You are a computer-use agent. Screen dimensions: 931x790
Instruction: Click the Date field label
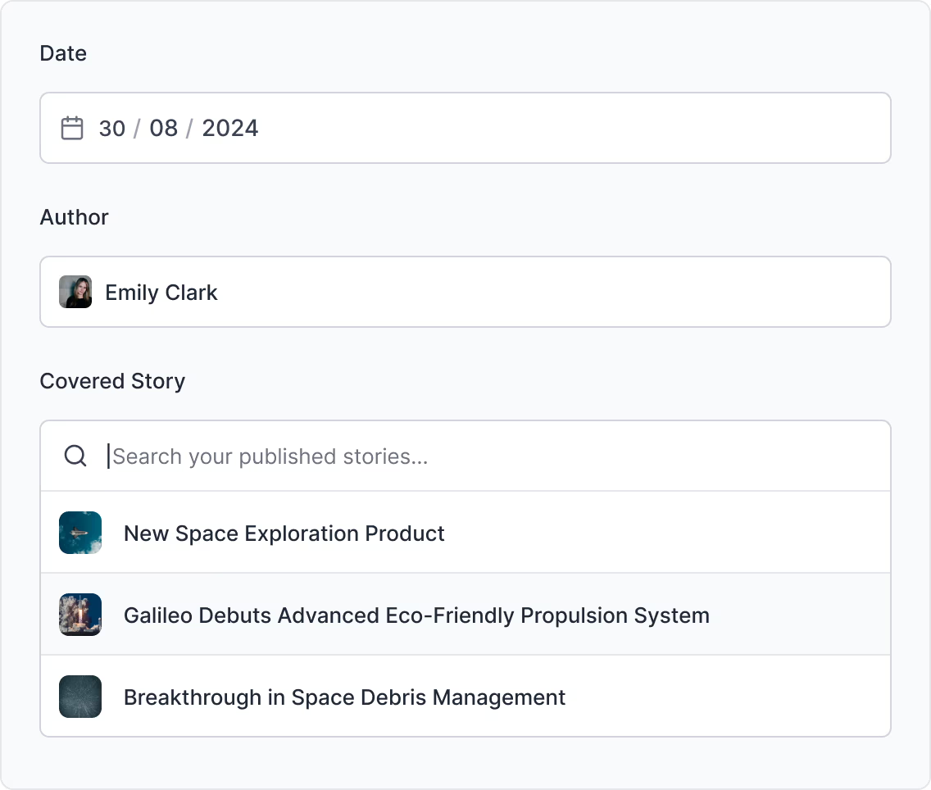(x=64, y=53)
